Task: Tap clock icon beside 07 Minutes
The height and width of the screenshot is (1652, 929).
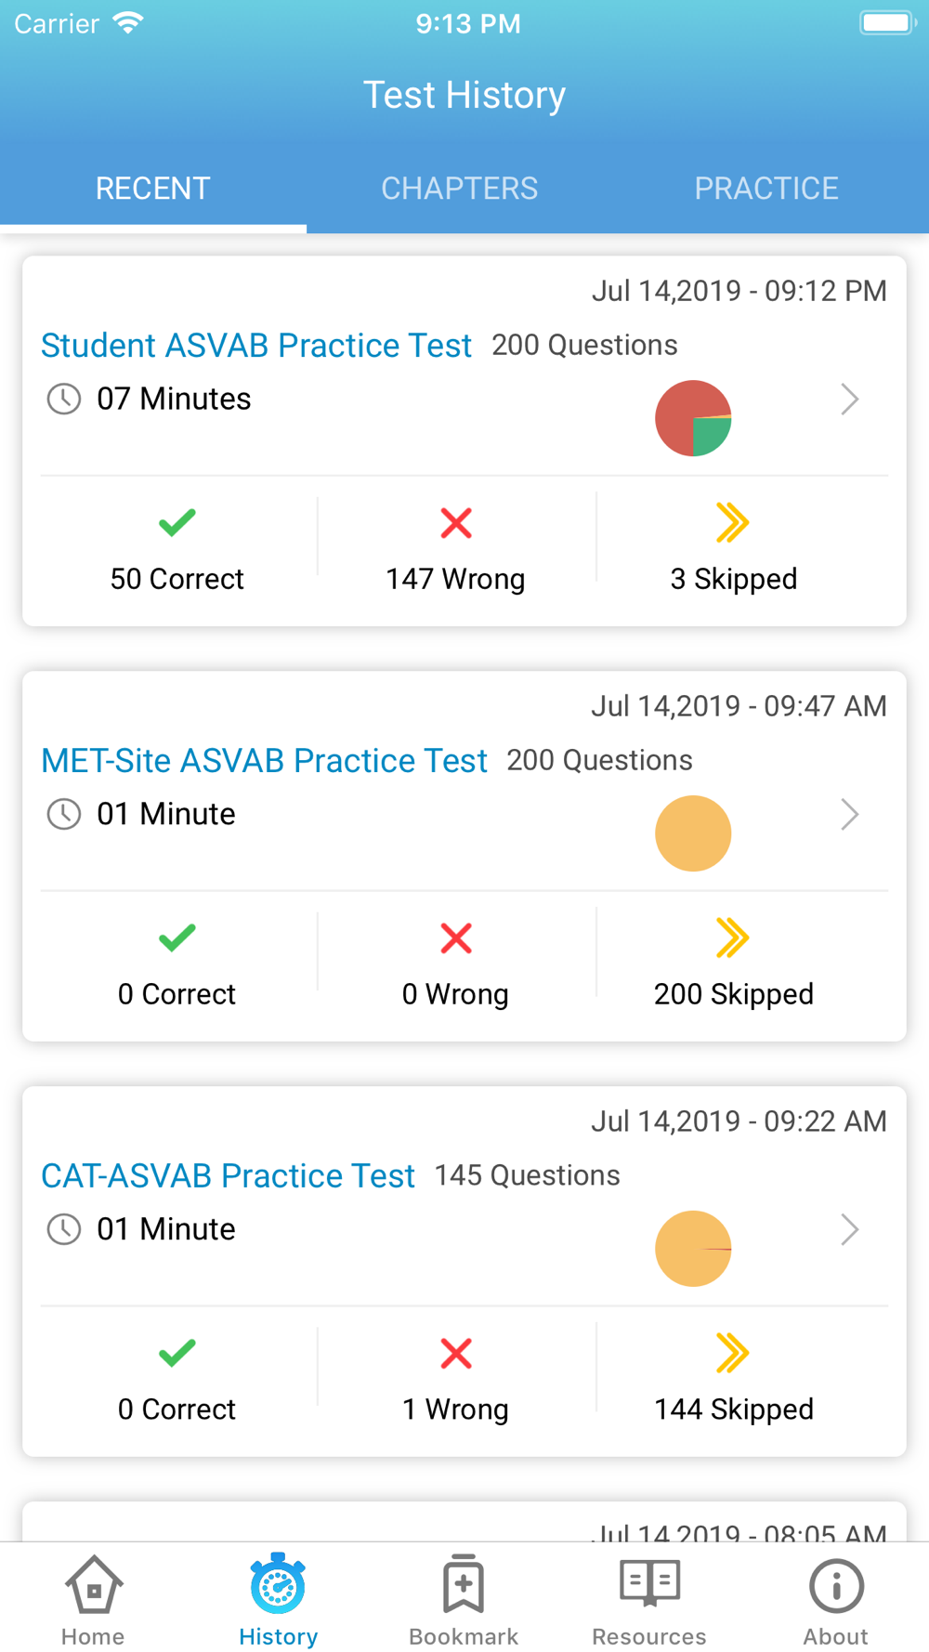Action: [64, 400]
